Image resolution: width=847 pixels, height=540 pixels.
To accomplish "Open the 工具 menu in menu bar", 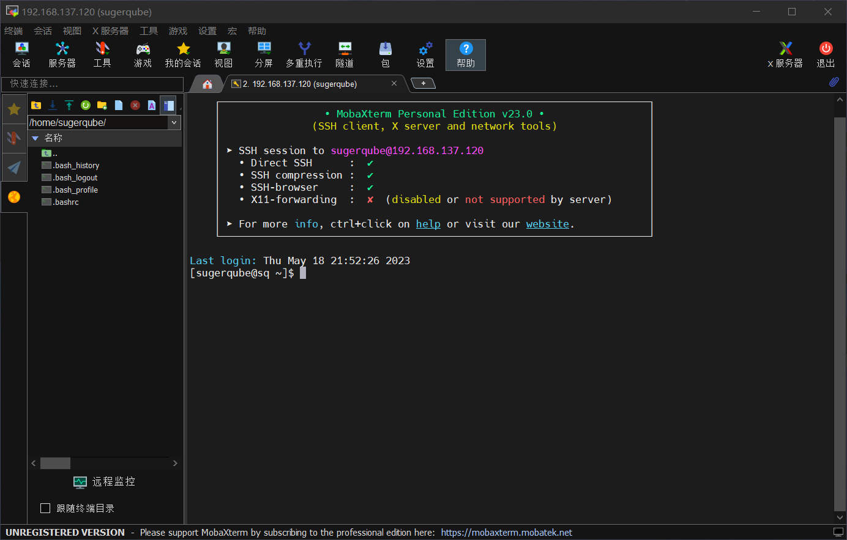I will click(149, 31).
